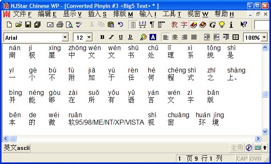Run spell check with the ABC checkmark icon

click(x=79, y=24)
